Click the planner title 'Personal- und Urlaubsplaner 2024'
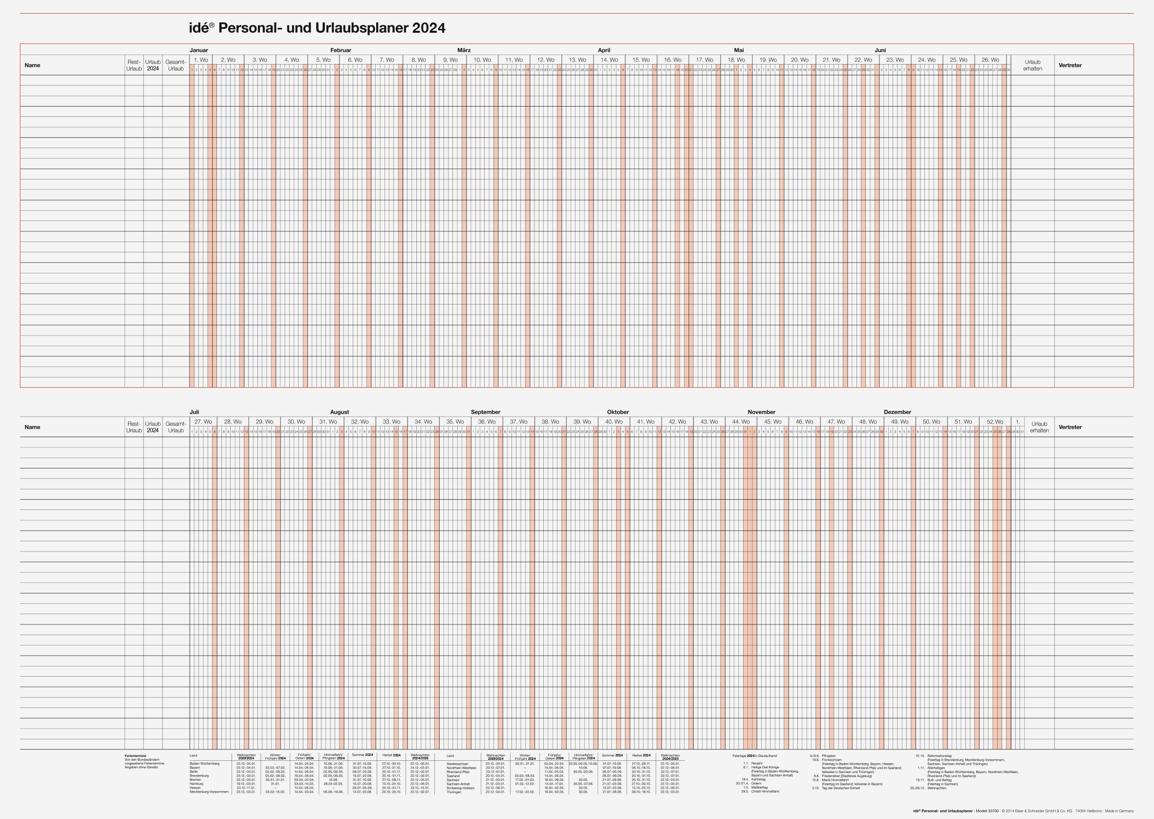 [x=317, y=28]
